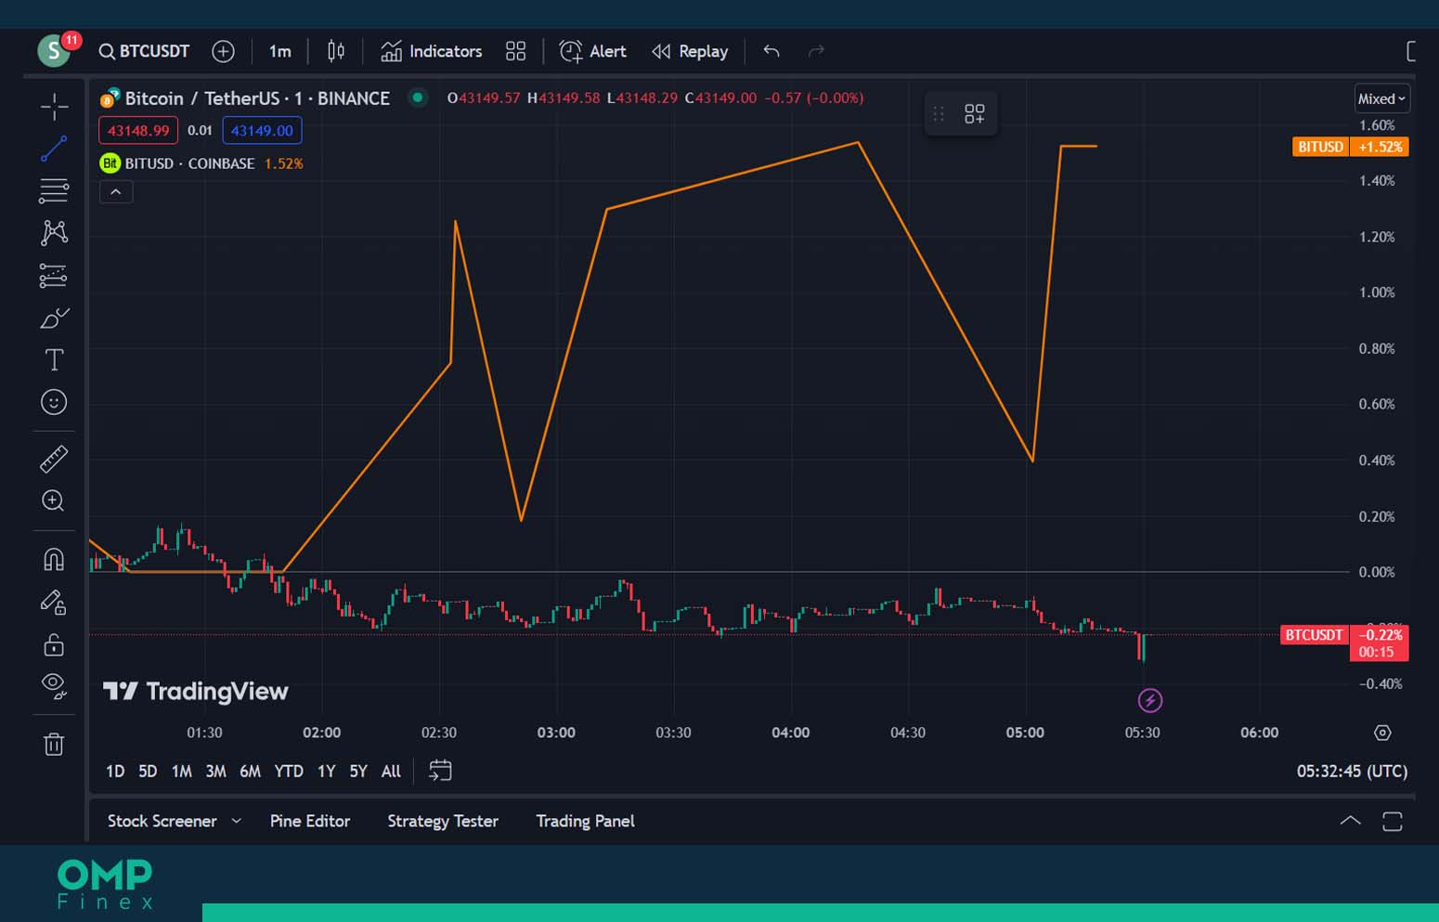This screenshot has height=922, width=1439.
Task: Click the green market status dot
Action: [x=419, y=97]
